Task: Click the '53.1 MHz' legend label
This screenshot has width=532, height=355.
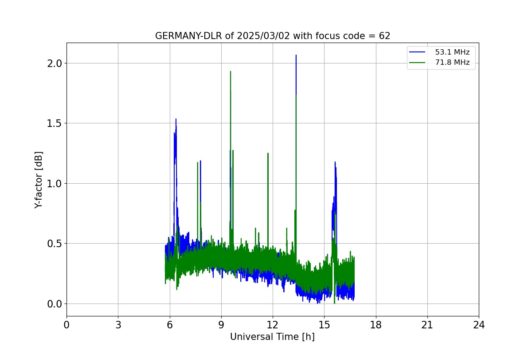Action: (452, 52)
